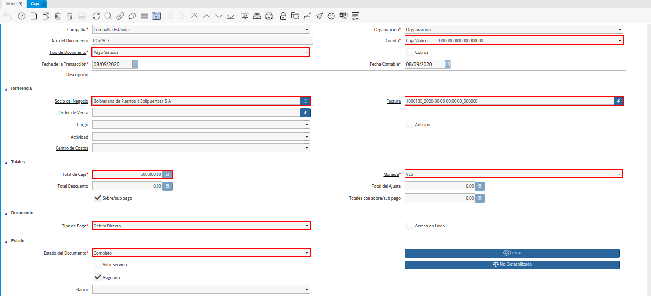
Task: Click the process gear icon in toolbar
Action: (332, 16)
